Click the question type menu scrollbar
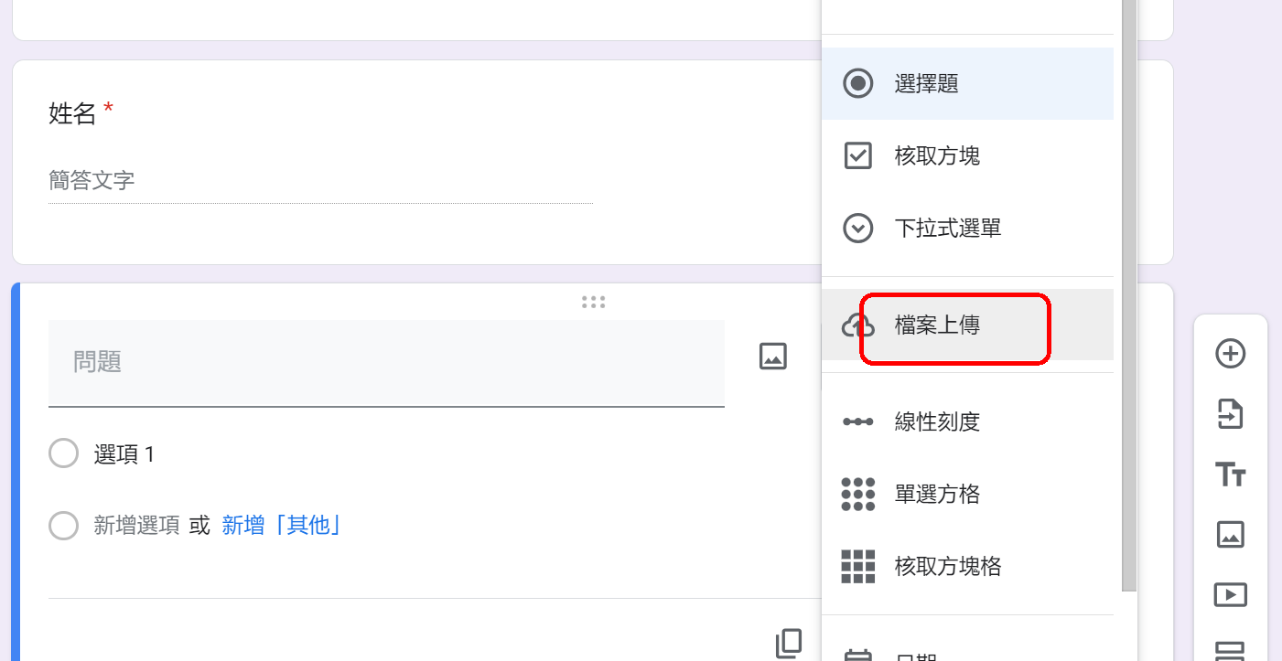The height and width of the screenshot is (661, 1282). (1129, 293)
